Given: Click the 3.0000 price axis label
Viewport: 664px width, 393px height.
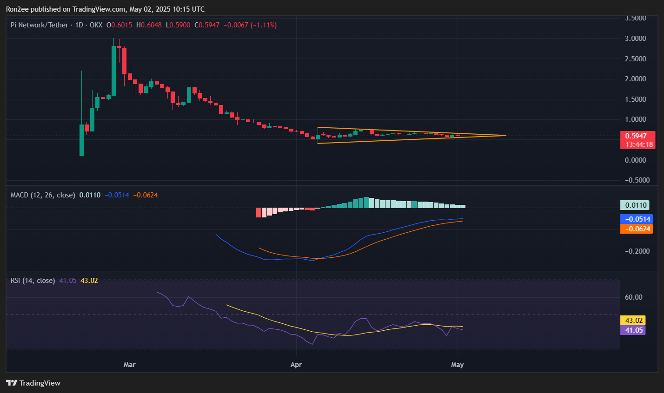Looking at the screenshot, I should [x=636, y=39].
